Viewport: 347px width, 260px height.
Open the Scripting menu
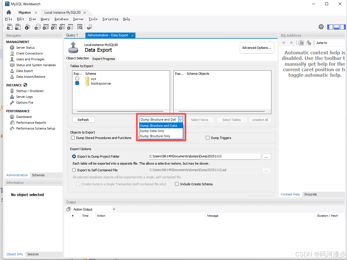coord(110,19)
